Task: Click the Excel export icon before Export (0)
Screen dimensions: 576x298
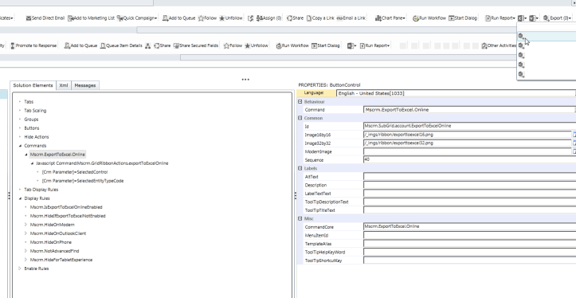Action: click(534, 18)
